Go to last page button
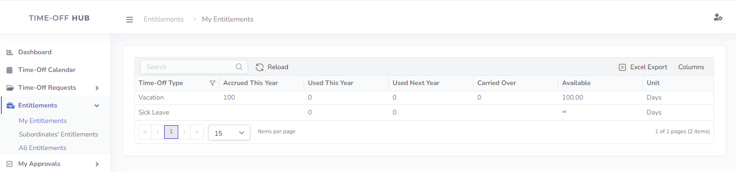This screenshot has width=736, height=172. tap(197, 132)
